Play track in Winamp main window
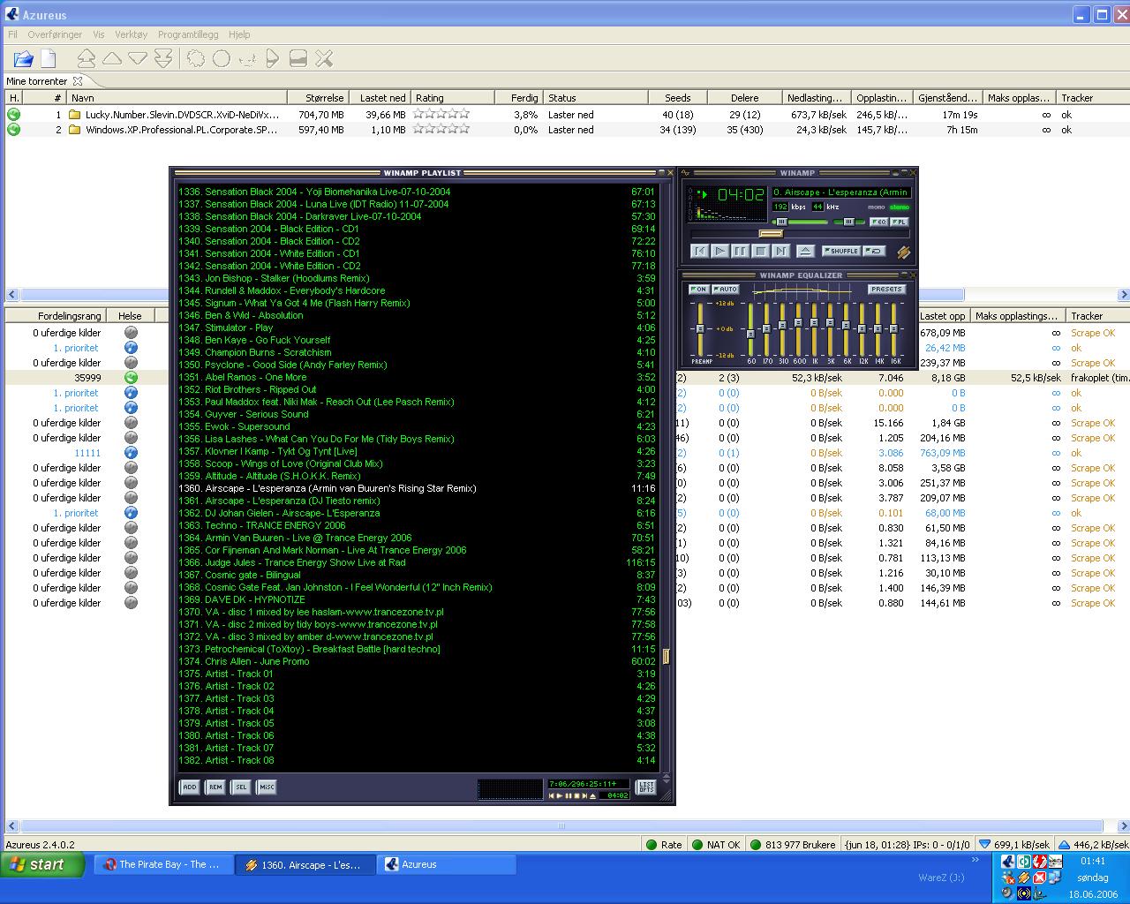Viewport: 1130px width, 904px height. [719, 252]
